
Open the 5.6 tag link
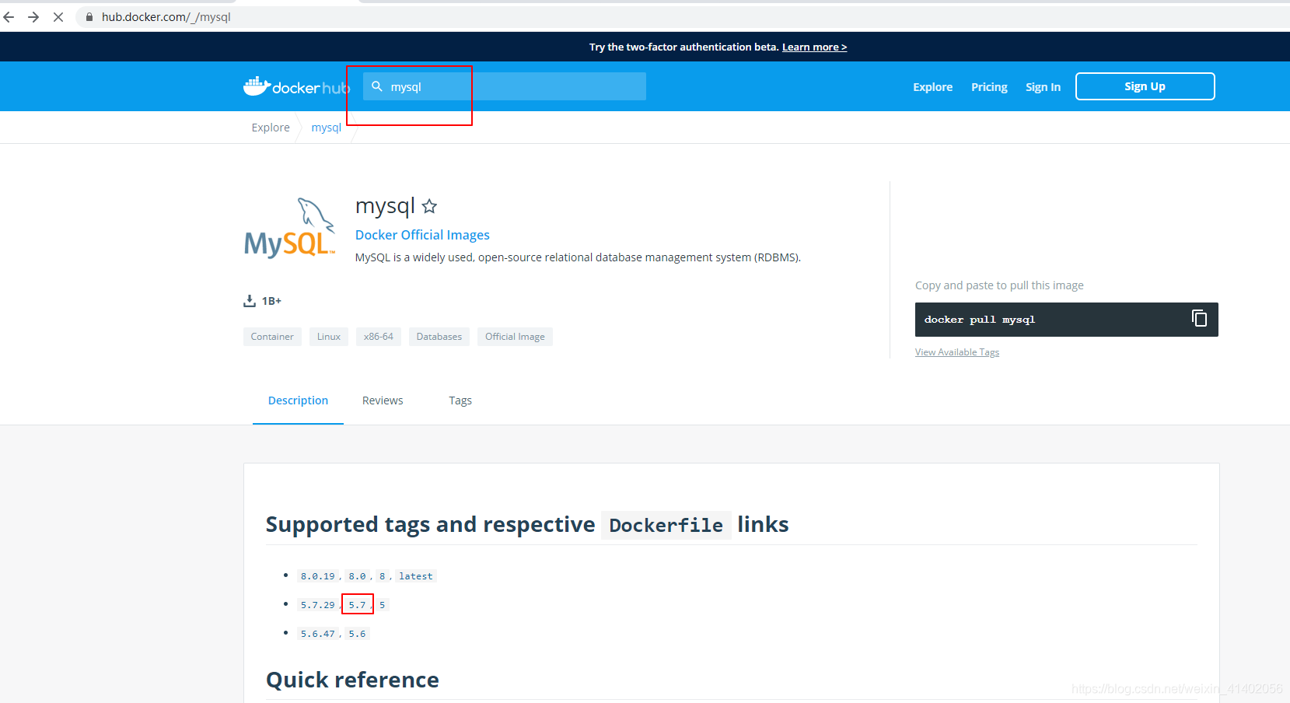coord(357,634)
